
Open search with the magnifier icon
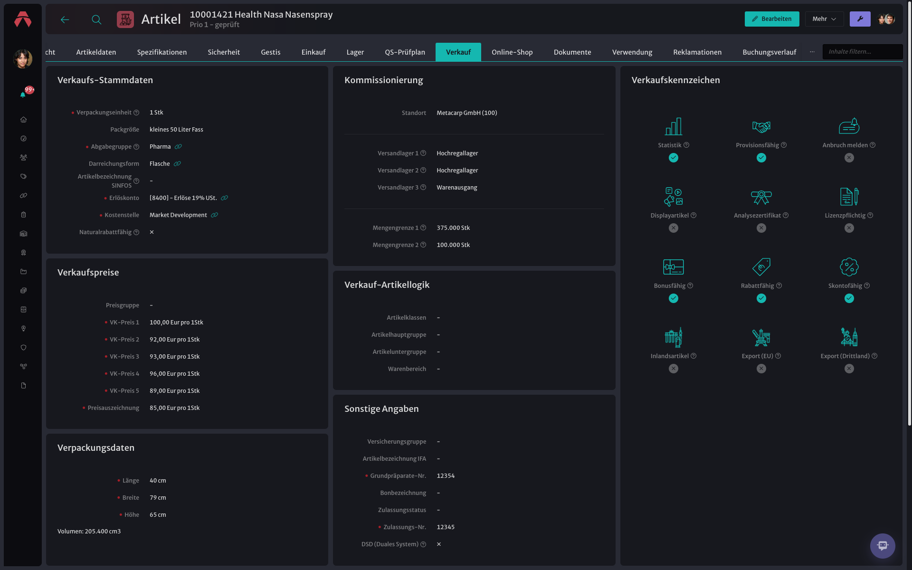click(96, 19)
